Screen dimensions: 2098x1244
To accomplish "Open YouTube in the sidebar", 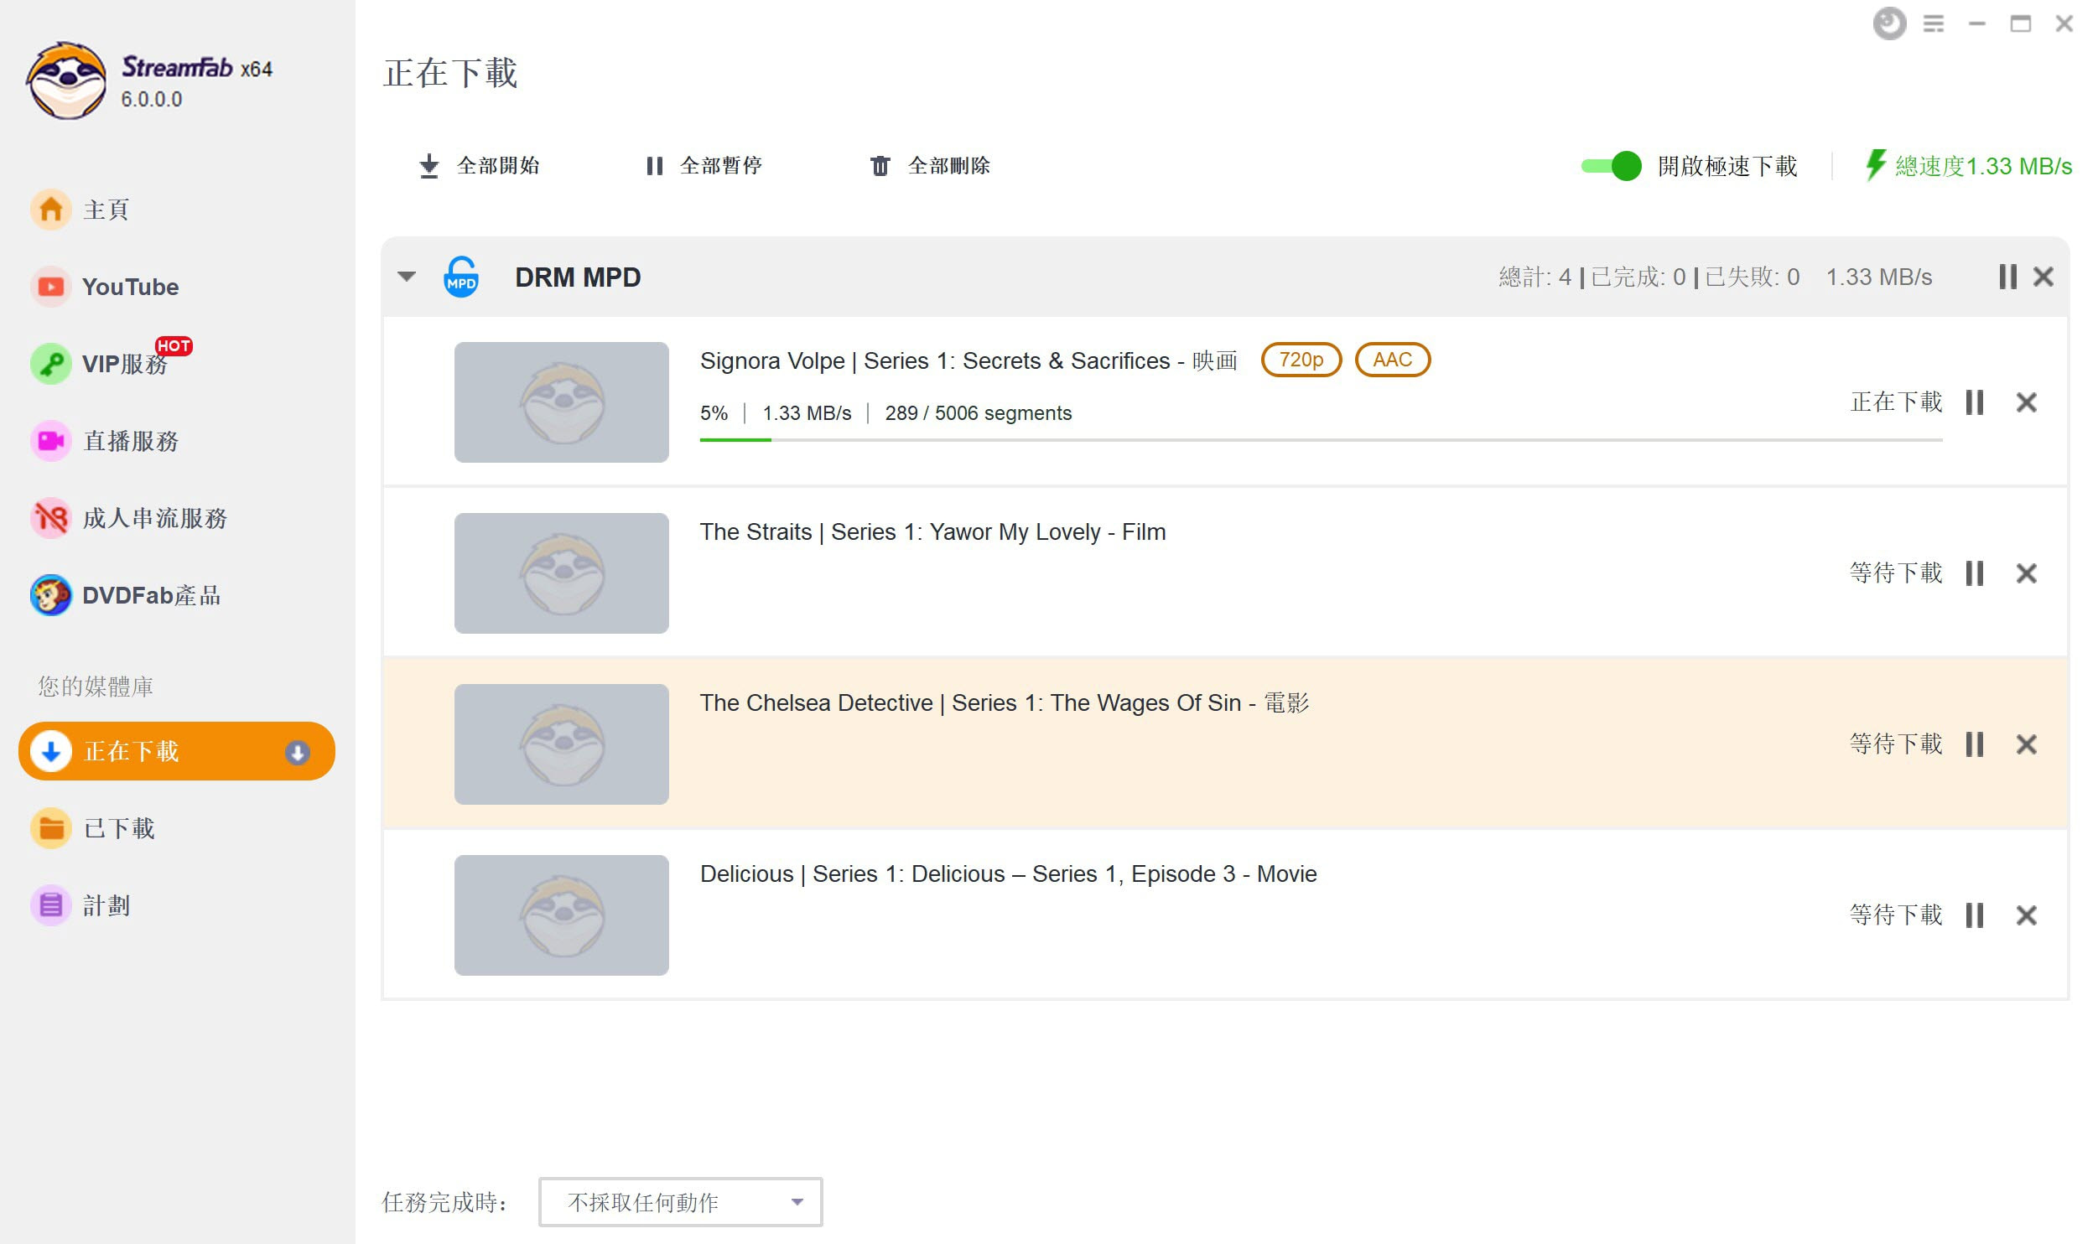I will [x=130, y=287].
